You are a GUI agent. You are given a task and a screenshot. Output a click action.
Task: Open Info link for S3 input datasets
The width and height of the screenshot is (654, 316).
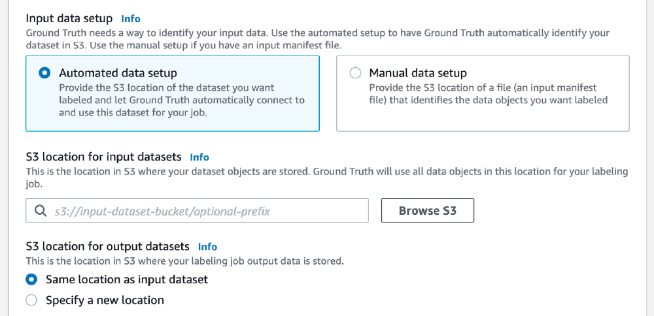pyautogui.click(x=199, y=157)
